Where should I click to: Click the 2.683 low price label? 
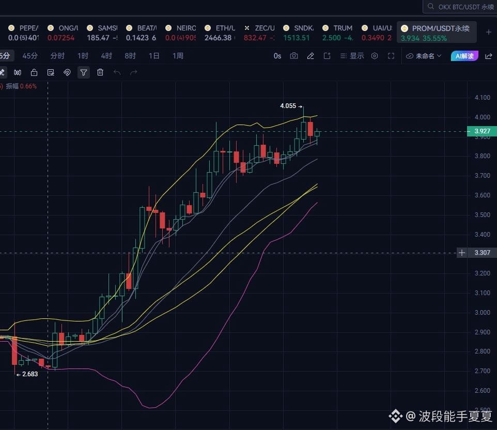[x=30, y=374]
